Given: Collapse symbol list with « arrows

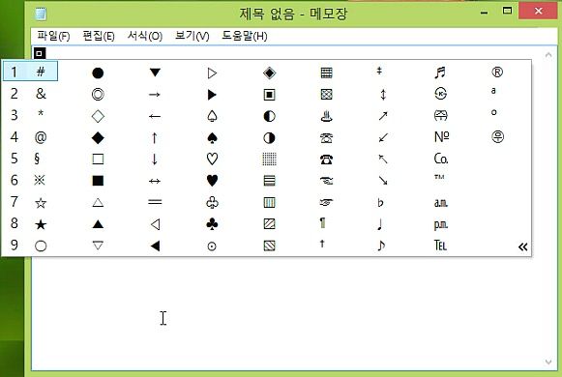Looking at the screenshot, I should click(x=523, y=246).
